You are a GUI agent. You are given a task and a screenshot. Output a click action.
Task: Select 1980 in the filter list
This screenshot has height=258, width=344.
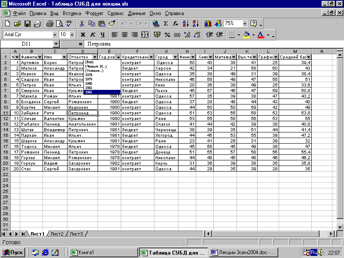click(89, 83)
